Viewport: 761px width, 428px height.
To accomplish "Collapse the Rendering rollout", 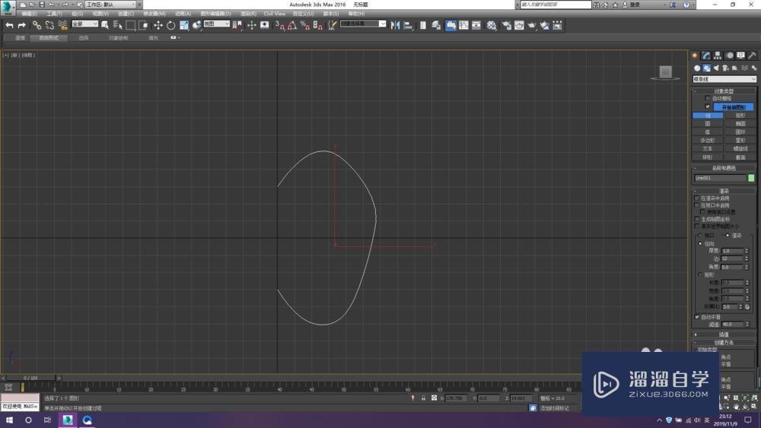I will [x=724, y=191].
